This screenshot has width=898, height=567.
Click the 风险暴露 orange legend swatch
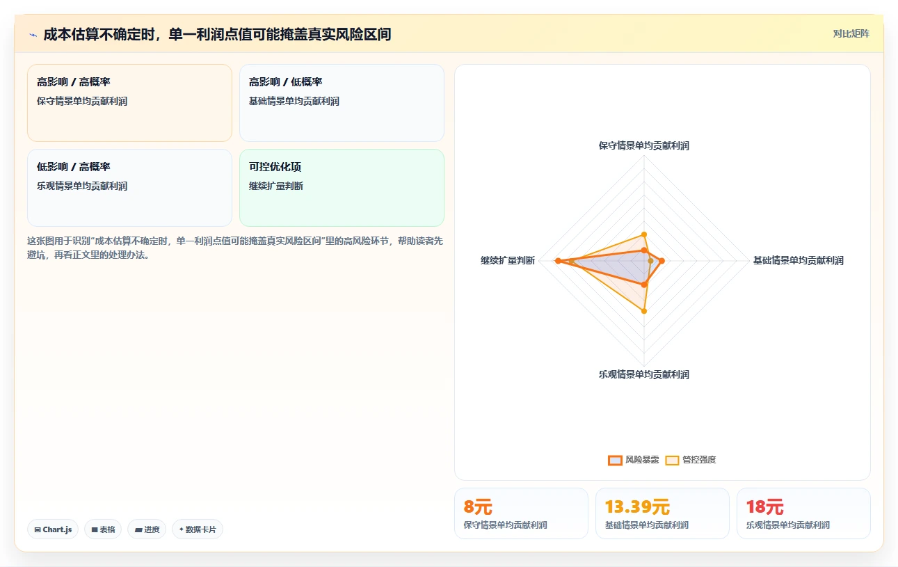point(615,460)
